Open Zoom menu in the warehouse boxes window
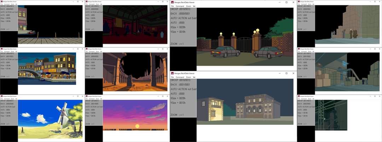382x142 pixels. 309,51
